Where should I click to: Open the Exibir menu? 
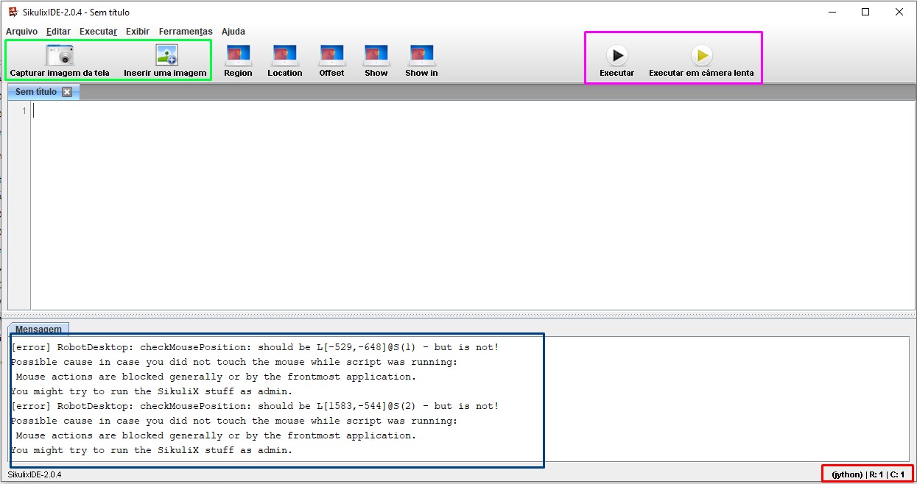point(138,32)
